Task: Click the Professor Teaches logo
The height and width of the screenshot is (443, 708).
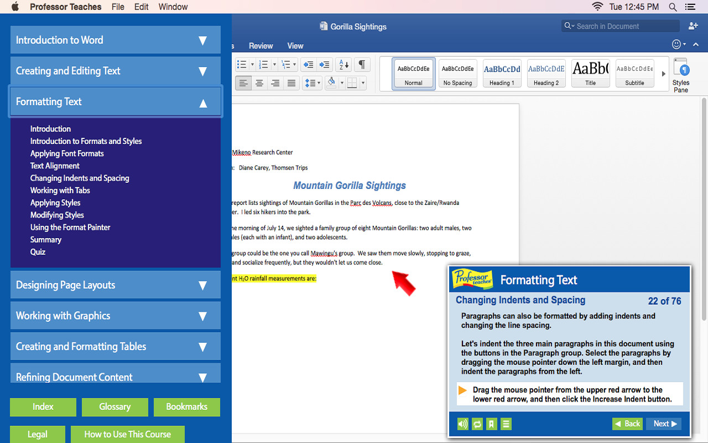Action: 472,279
